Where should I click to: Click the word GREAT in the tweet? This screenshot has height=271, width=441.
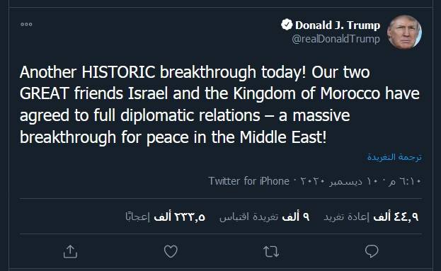pos(45,93)
